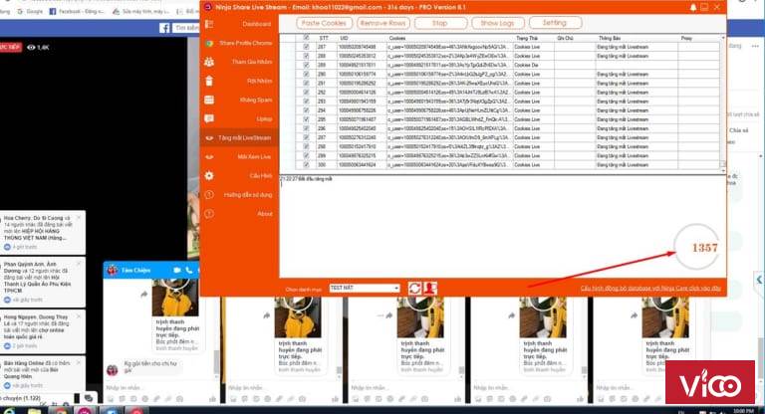Click the 1357 counter circle
The height and width of the screenshot is (414, 765).
point(697,247)
